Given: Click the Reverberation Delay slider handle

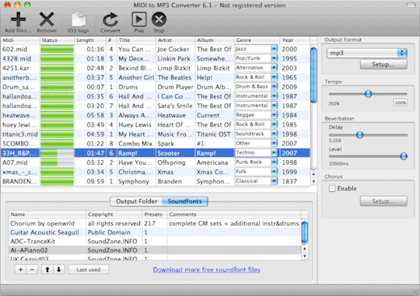Looking at the screenshot, I should tap(360, 134).
